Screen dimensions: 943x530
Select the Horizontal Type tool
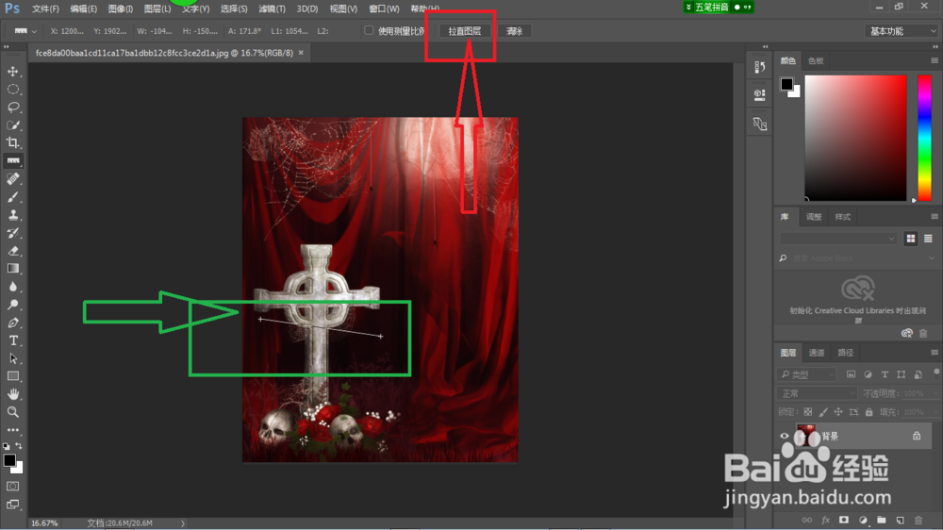[12, 340]
